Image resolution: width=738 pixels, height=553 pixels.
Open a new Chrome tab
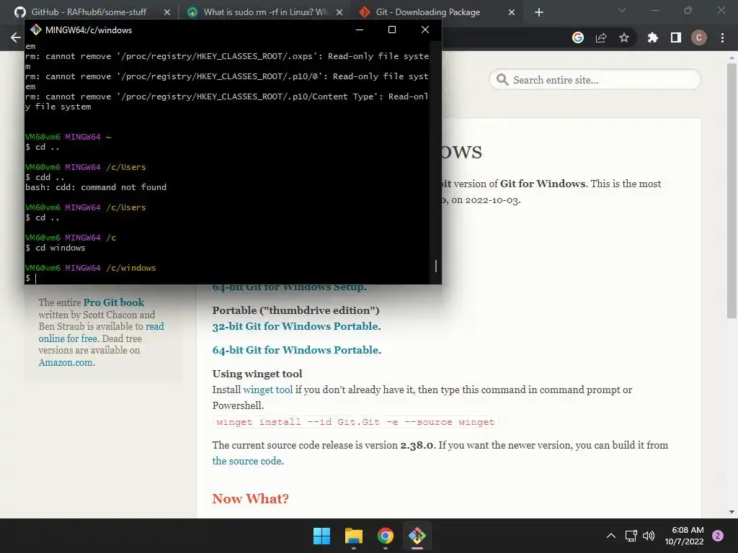coord(539,12)
